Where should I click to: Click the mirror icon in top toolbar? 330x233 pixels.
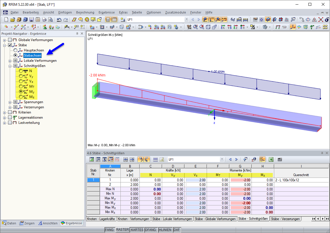314,20
